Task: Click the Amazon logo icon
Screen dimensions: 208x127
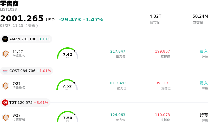Action: tap(5, 39)
